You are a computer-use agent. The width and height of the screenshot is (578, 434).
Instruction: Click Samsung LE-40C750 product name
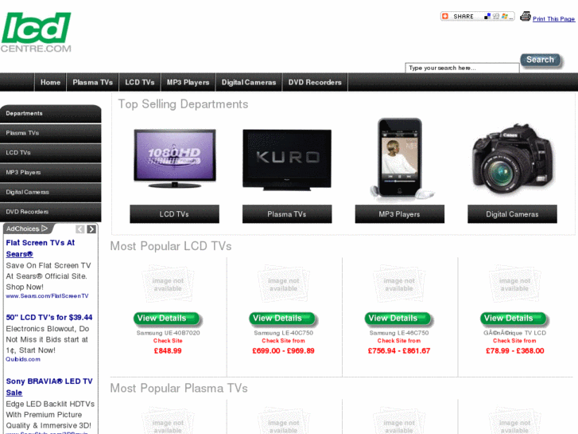284,333
